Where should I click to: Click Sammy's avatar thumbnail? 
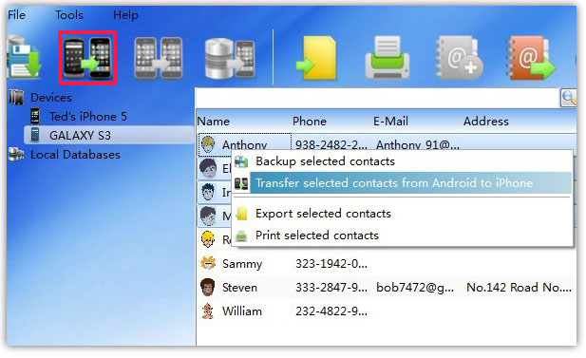coord(208,263)
